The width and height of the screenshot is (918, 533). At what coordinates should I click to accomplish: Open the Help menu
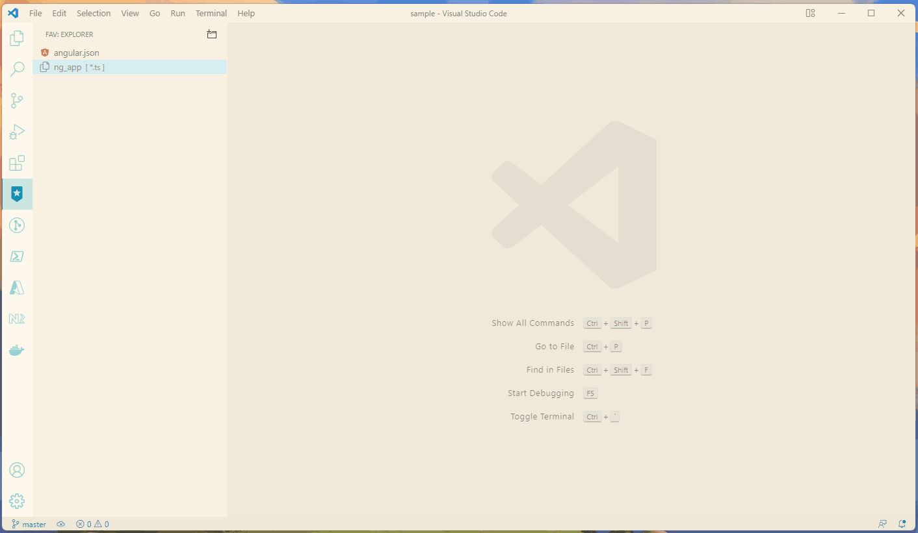(246, 13)
